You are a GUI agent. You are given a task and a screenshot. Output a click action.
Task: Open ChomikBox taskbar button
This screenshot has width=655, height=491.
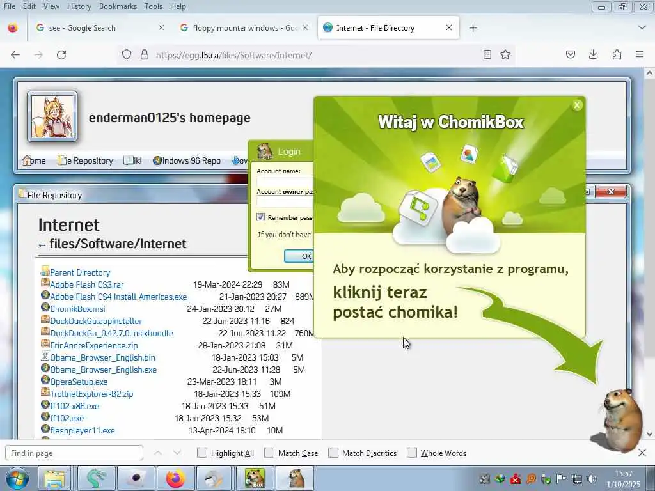[x=255, y=478]
